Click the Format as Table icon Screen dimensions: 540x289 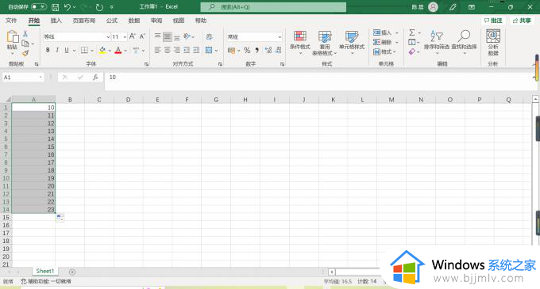pos(325,36)
